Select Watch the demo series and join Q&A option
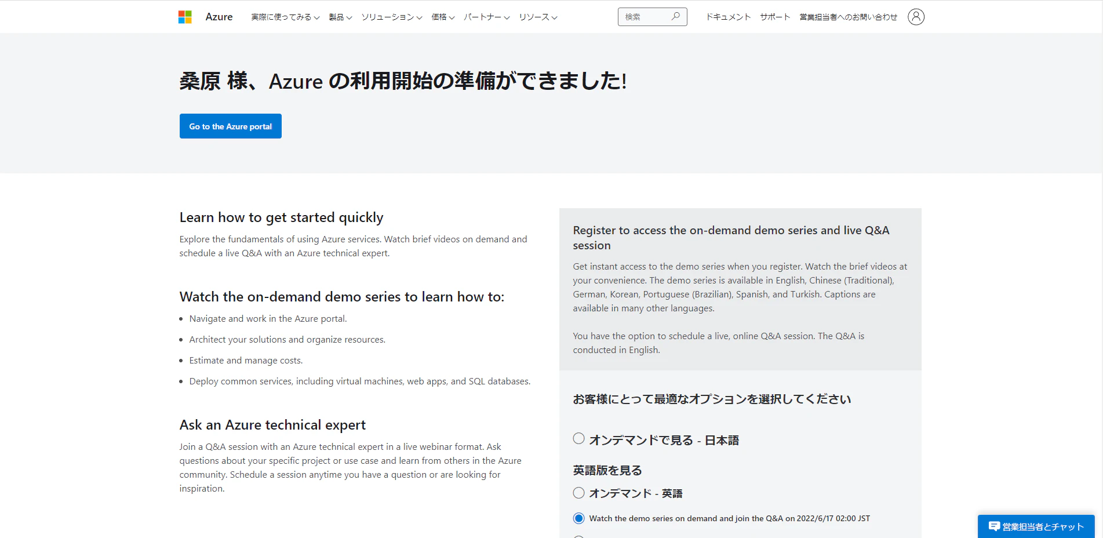The width and height of the screenshot is (1103, 538). [x=578, y=518]
